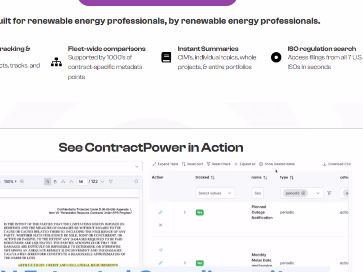Click the Show Deleted Items trash icon
This screenshot has width=363, height=272.
pos(260,164)
